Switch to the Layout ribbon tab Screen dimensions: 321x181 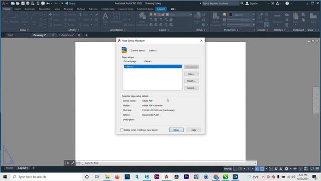pyautogui.click(x=161, y=9)
